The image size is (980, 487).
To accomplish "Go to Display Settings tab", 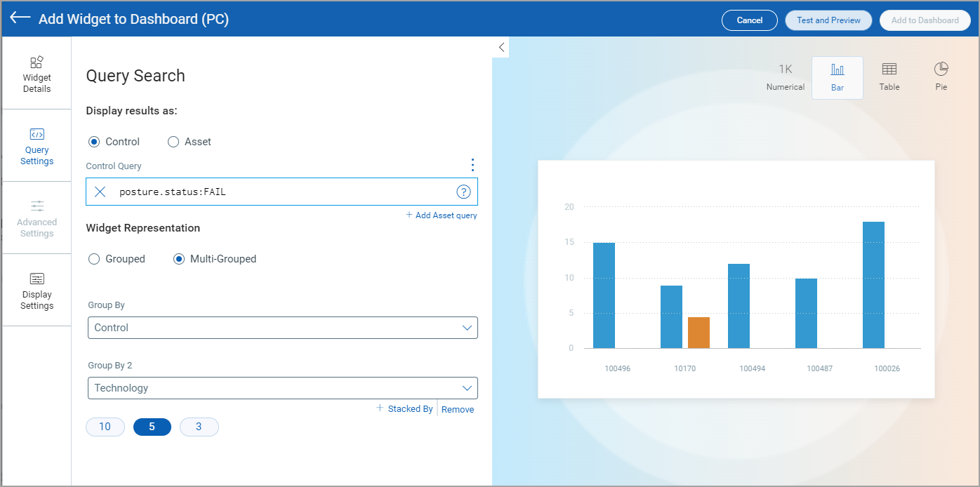I will tap(37, 291).
